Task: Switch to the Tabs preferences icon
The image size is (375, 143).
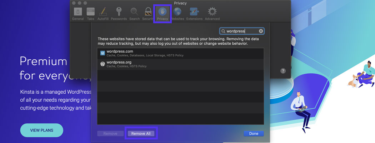Action: (x=91, y=14)
